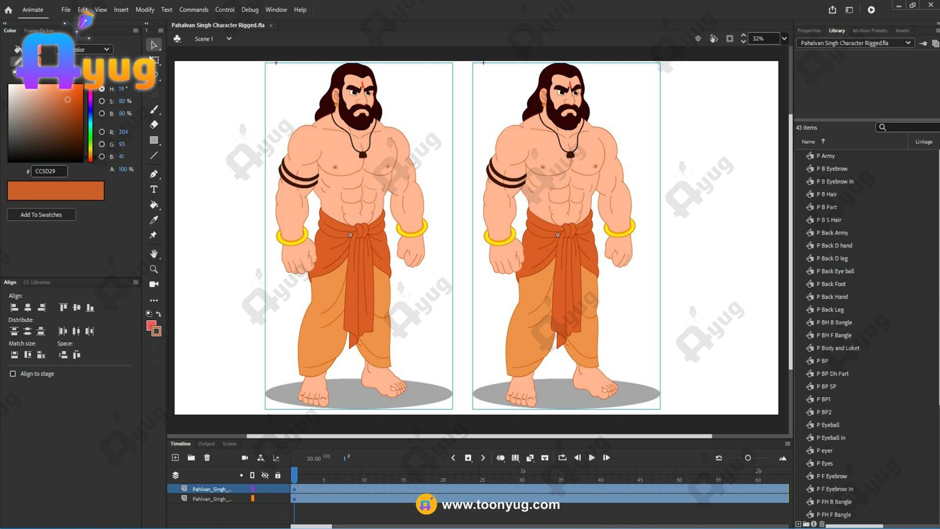This screenshot has width=940, height=529.
Task: Click the new layer icon in timeline
Action: pyautogui.click(x=175, y=458)
